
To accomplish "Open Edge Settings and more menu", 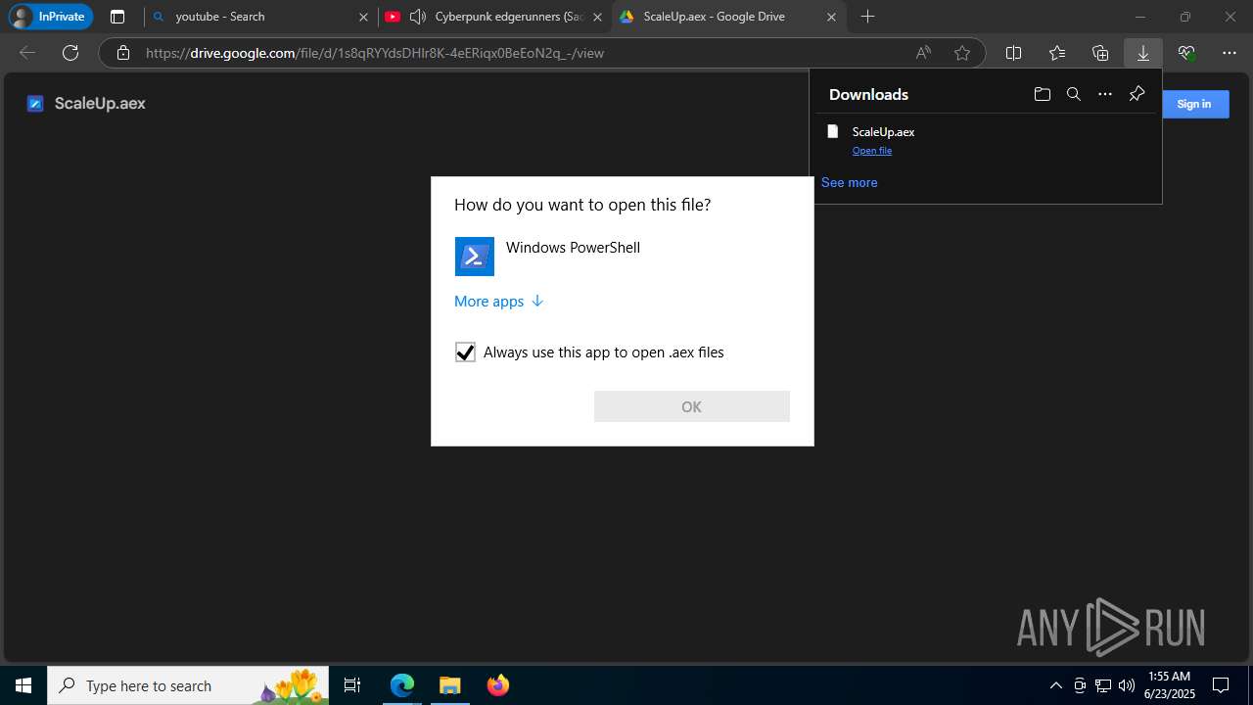I will click(1230, 53).
